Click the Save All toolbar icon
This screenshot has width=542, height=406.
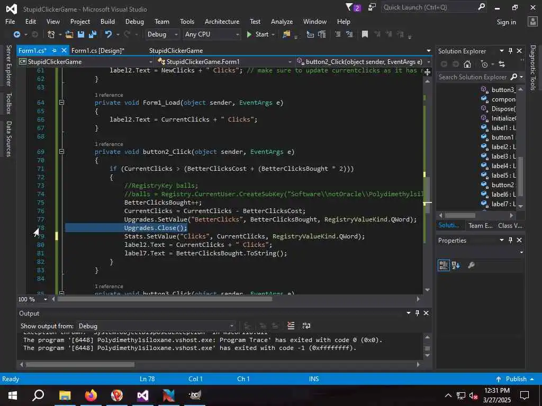click(x=93, y=34)
